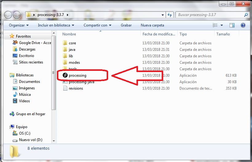This screenshot has height=162, width=252.
Task: Click '13/03/2018 21:31' date of java
Action: [x=156, y=50]
